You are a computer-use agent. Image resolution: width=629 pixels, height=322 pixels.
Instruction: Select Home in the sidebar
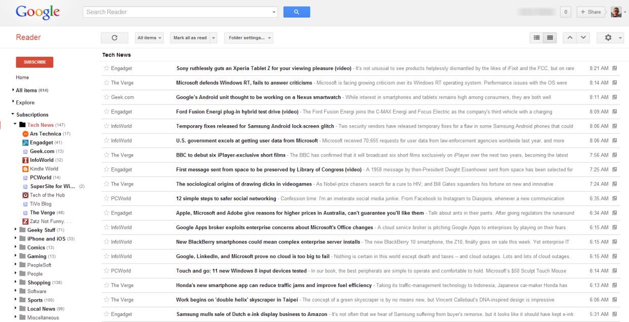(x=22, y=78)
